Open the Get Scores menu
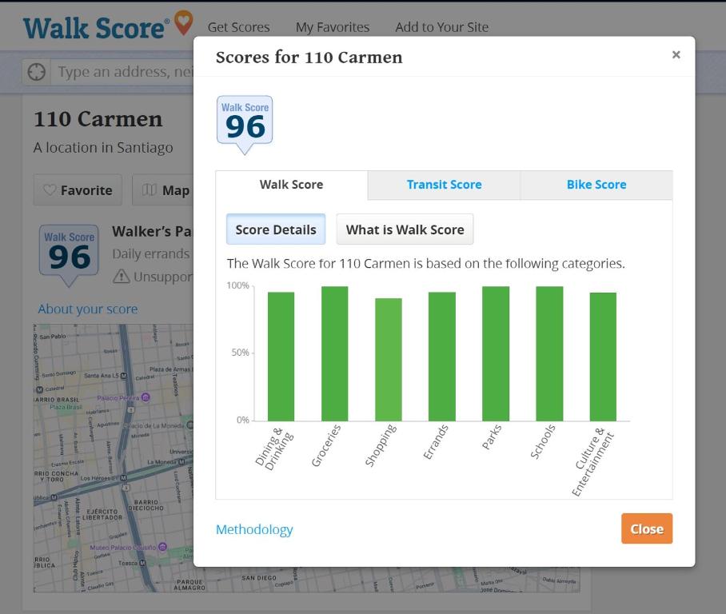Screen dimensions: 726x614 (x=238, y=27)
